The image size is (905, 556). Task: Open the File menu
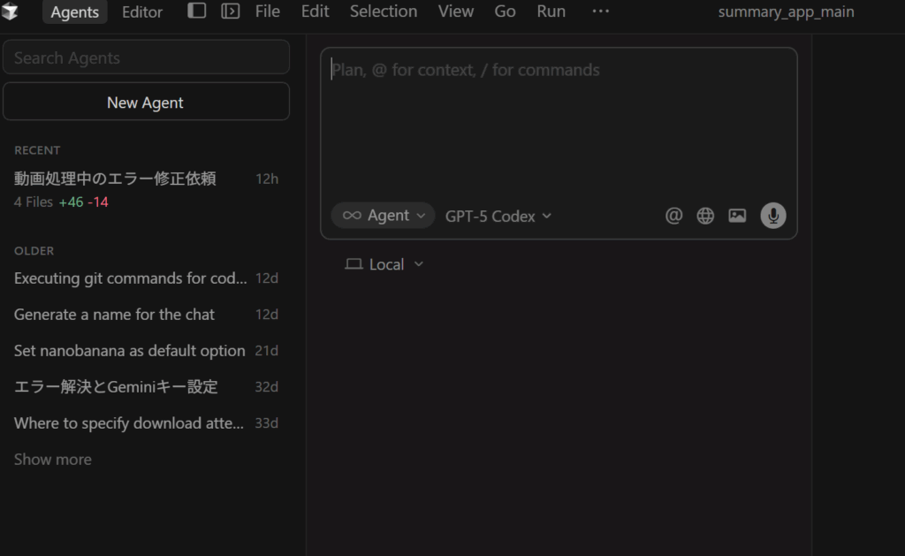pyautogui.click(x=268, y=11)
